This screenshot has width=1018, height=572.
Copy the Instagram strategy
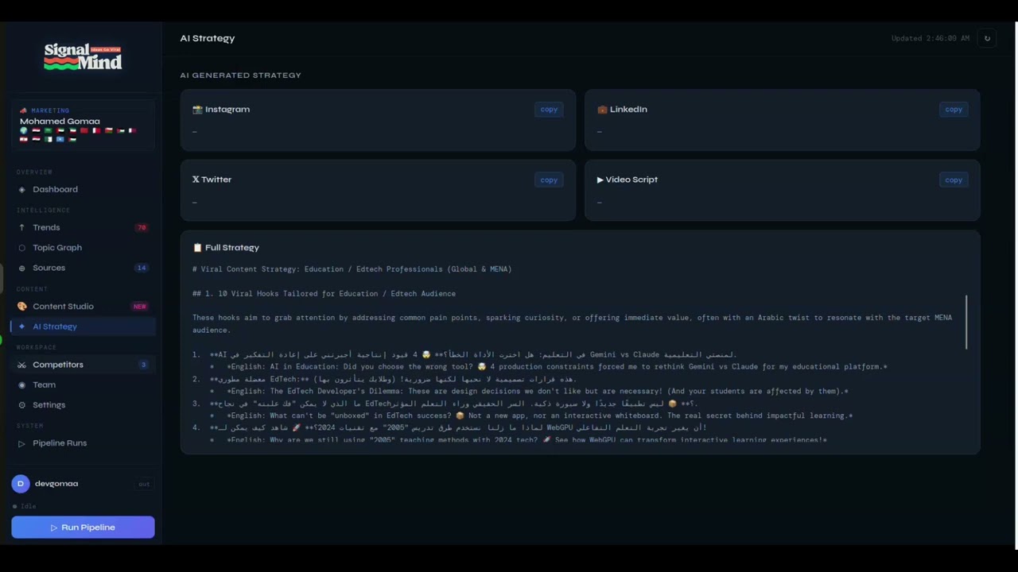549,110
